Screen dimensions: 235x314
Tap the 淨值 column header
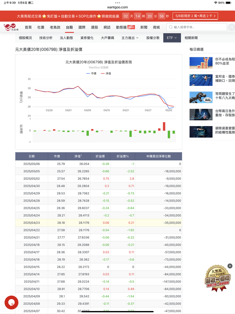click(78, 156)
